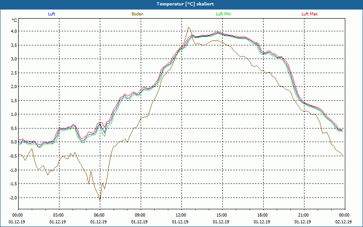Click the Boden curve peak above 4,0
Image resolution: width=363 pixels, height=227 pixels.
pos(188,27)
